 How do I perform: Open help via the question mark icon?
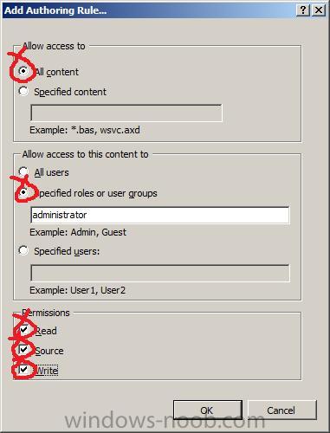[303, 10]
